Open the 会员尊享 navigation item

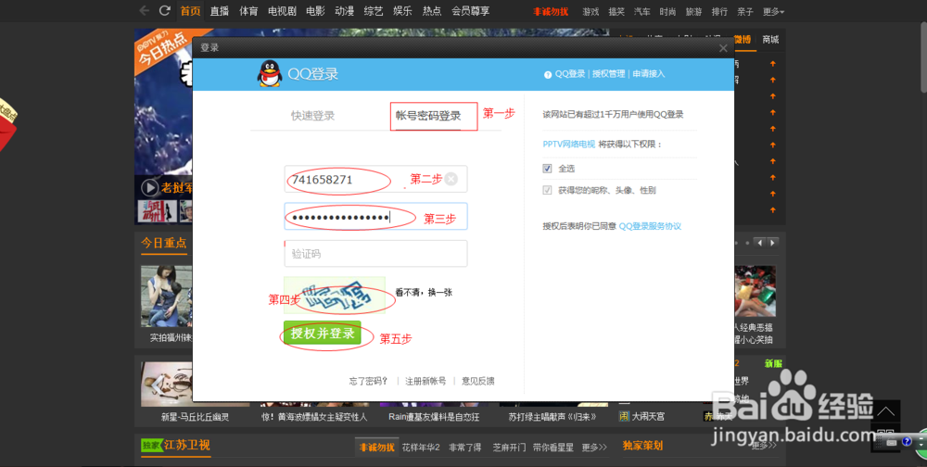click(x=471, y=10)
